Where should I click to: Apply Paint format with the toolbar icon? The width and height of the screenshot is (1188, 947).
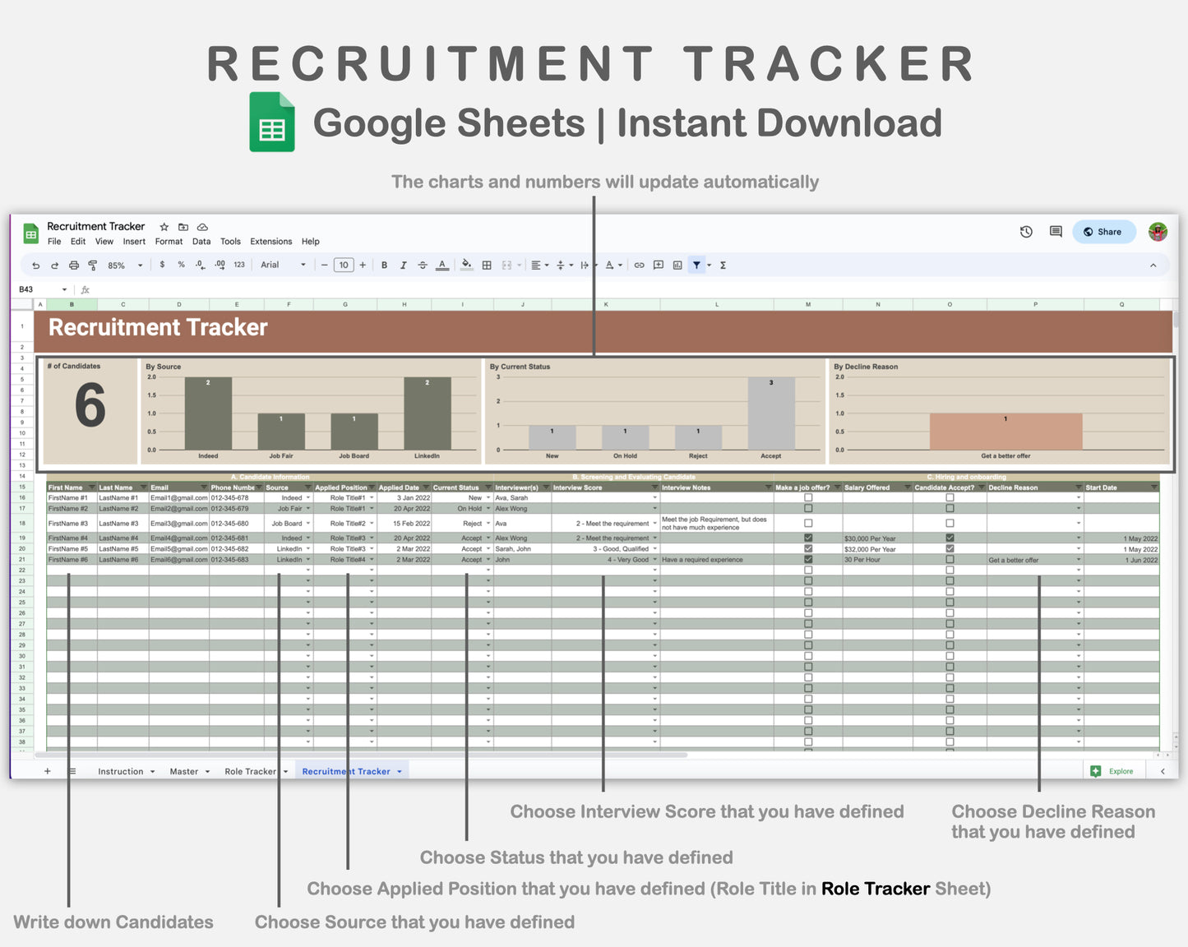point(94,265)
